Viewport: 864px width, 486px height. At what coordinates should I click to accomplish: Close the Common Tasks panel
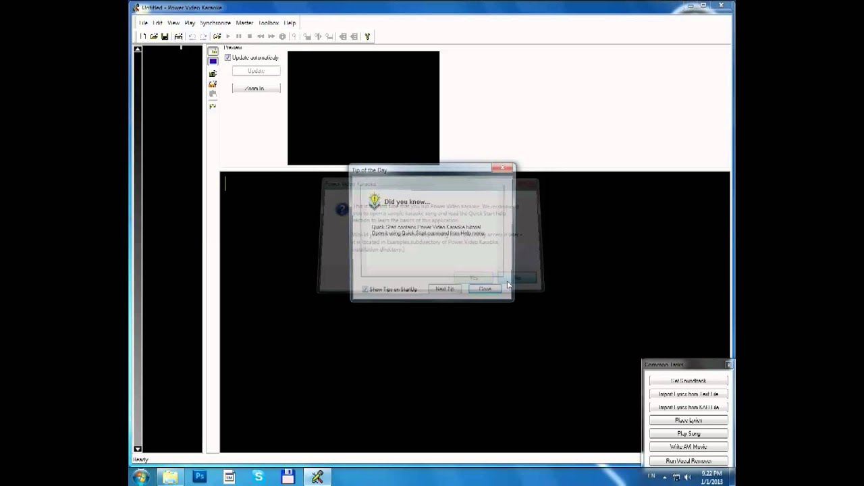click(x=729, y=364)
